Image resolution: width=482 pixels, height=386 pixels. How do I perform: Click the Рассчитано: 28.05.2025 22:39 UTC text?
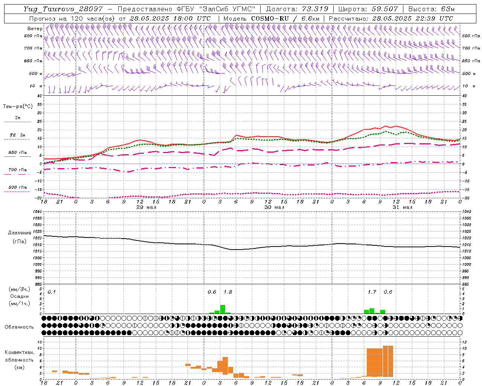(x=391, y=18)
